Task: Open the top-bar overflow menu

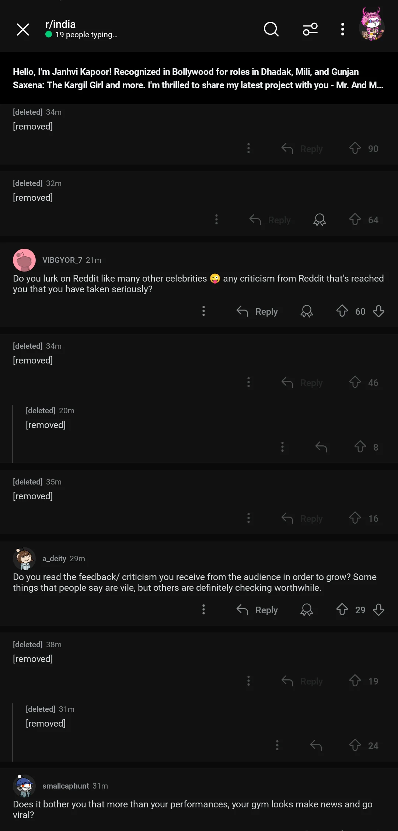Action: [342, 30]
